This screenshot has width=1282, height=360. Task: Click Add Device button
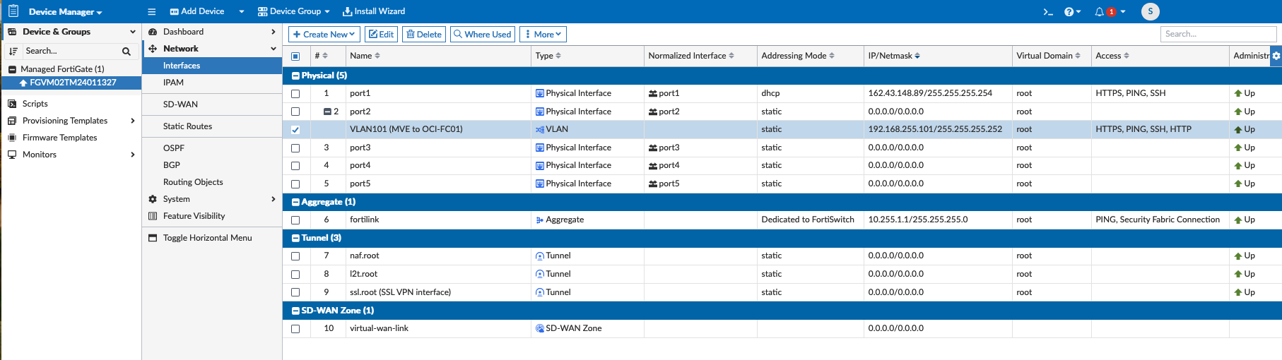point(197,11)
